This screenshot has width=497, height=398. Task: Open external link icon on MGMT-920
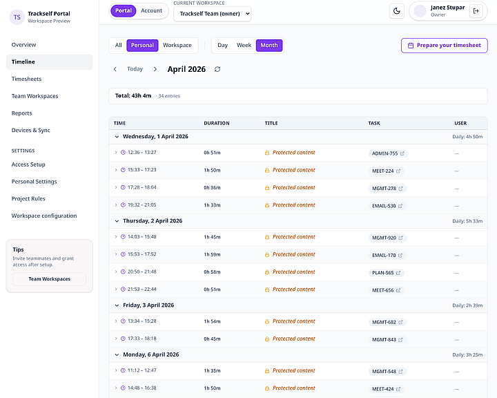[400, 238]
